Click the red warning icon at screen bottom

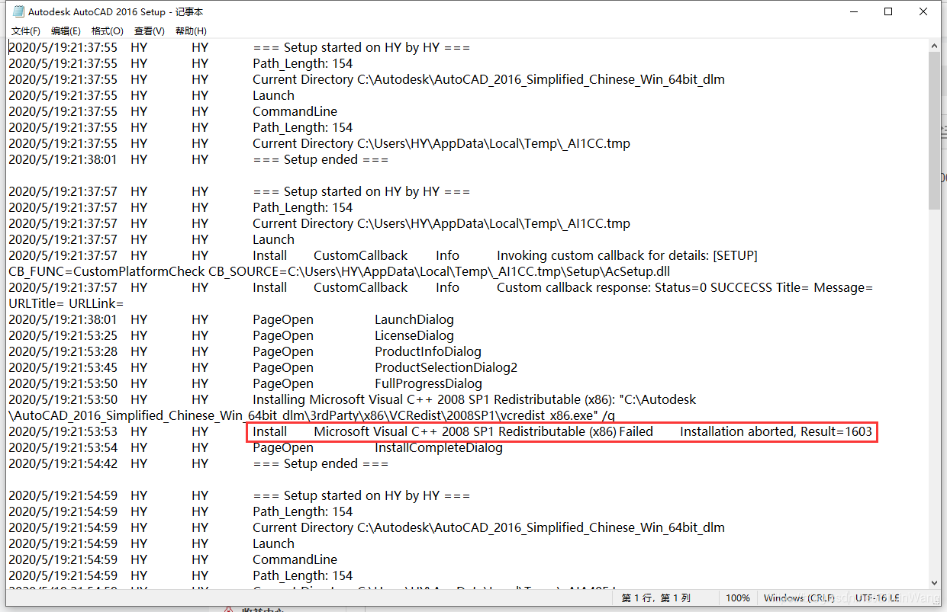230,607
